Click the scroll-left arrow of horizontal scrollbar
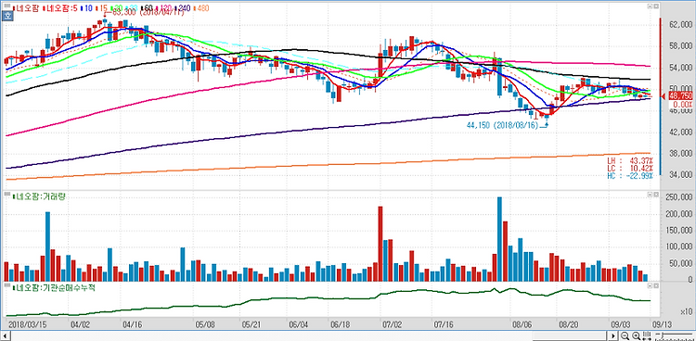696x341 pixels. click(6, 335)
